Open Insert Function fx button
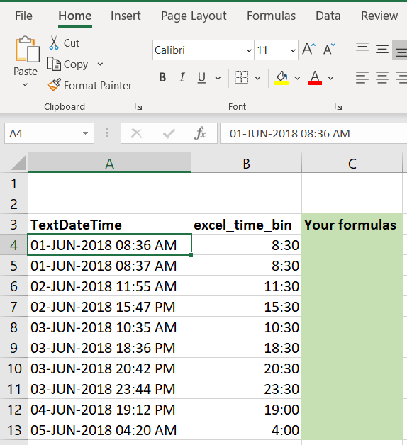This screenshot has width=407, height=445. point(200,133)
